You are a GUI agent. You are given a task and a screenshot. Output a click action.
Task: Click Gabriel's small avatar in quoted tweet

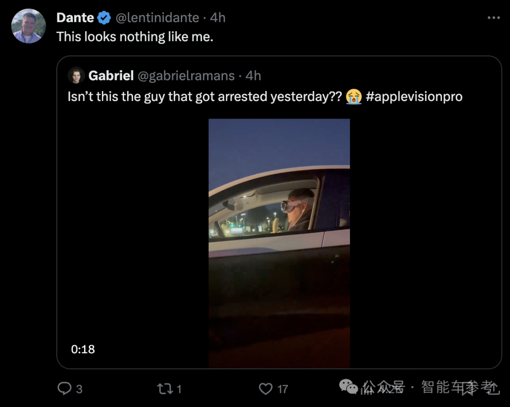[x=76, y=76]
